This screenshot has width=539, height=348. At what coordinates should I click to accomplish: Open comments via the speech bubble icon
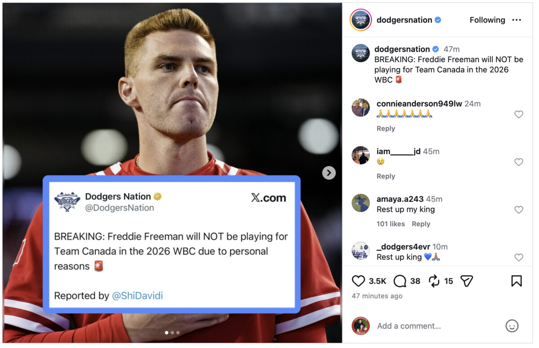coord(400,281)
